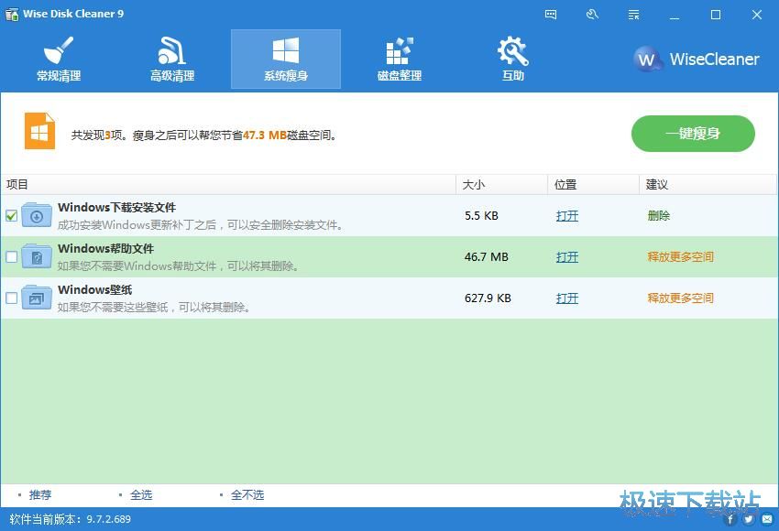The width and height of the screenshot is (779, 531).
Task: Switch to 高级清理 vacuum tab
Action: (172, 60)
